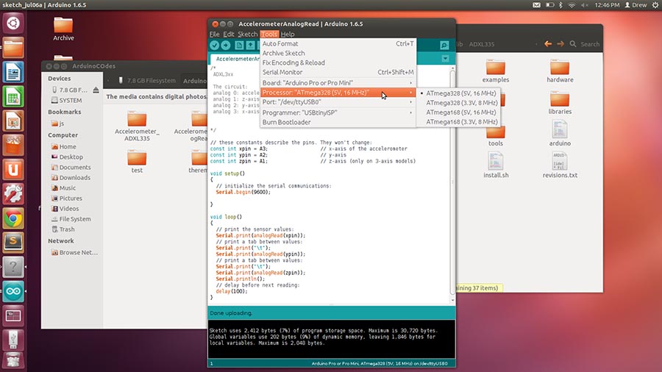Open the sketch tab dropdown arrow
Screen dimensions: 662x372
(446, 59)
